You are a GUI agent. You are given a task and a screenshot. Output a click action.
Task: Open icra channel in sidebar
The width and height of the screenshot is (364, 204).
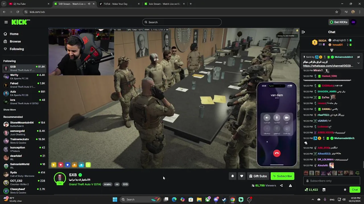(24, 101)
